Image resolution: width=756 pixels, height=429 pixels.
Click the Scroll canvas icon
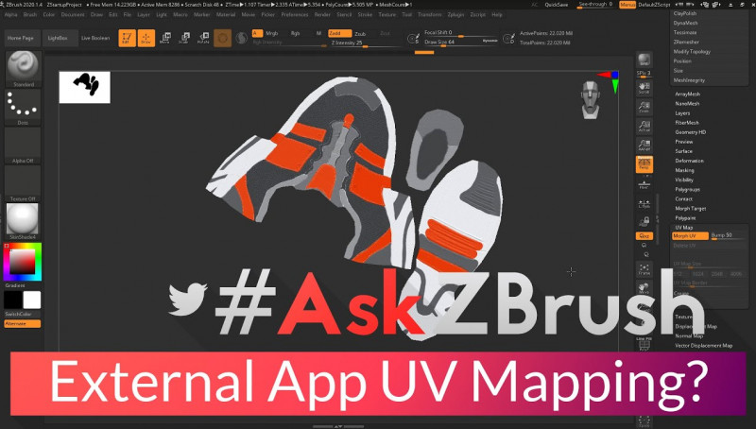pos(644,88)
